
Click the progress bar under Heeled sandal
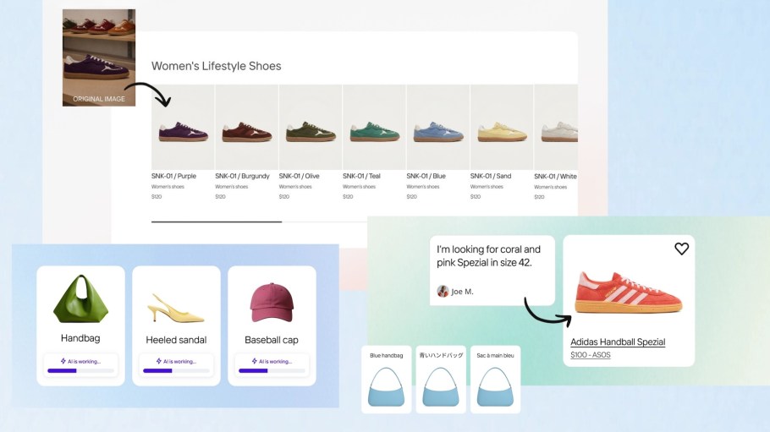(x=176, y=370)
